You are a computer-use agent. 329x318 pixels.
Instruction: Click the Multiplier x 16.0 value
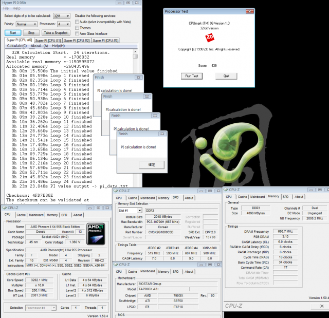[39, 285]
